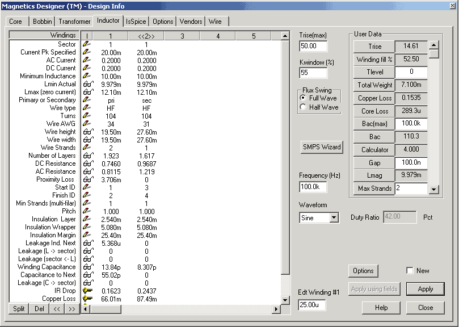The width and height of the screenshot is (459, 327).
Task: Launch the SMPS Wizard
Action: point(322,147)
